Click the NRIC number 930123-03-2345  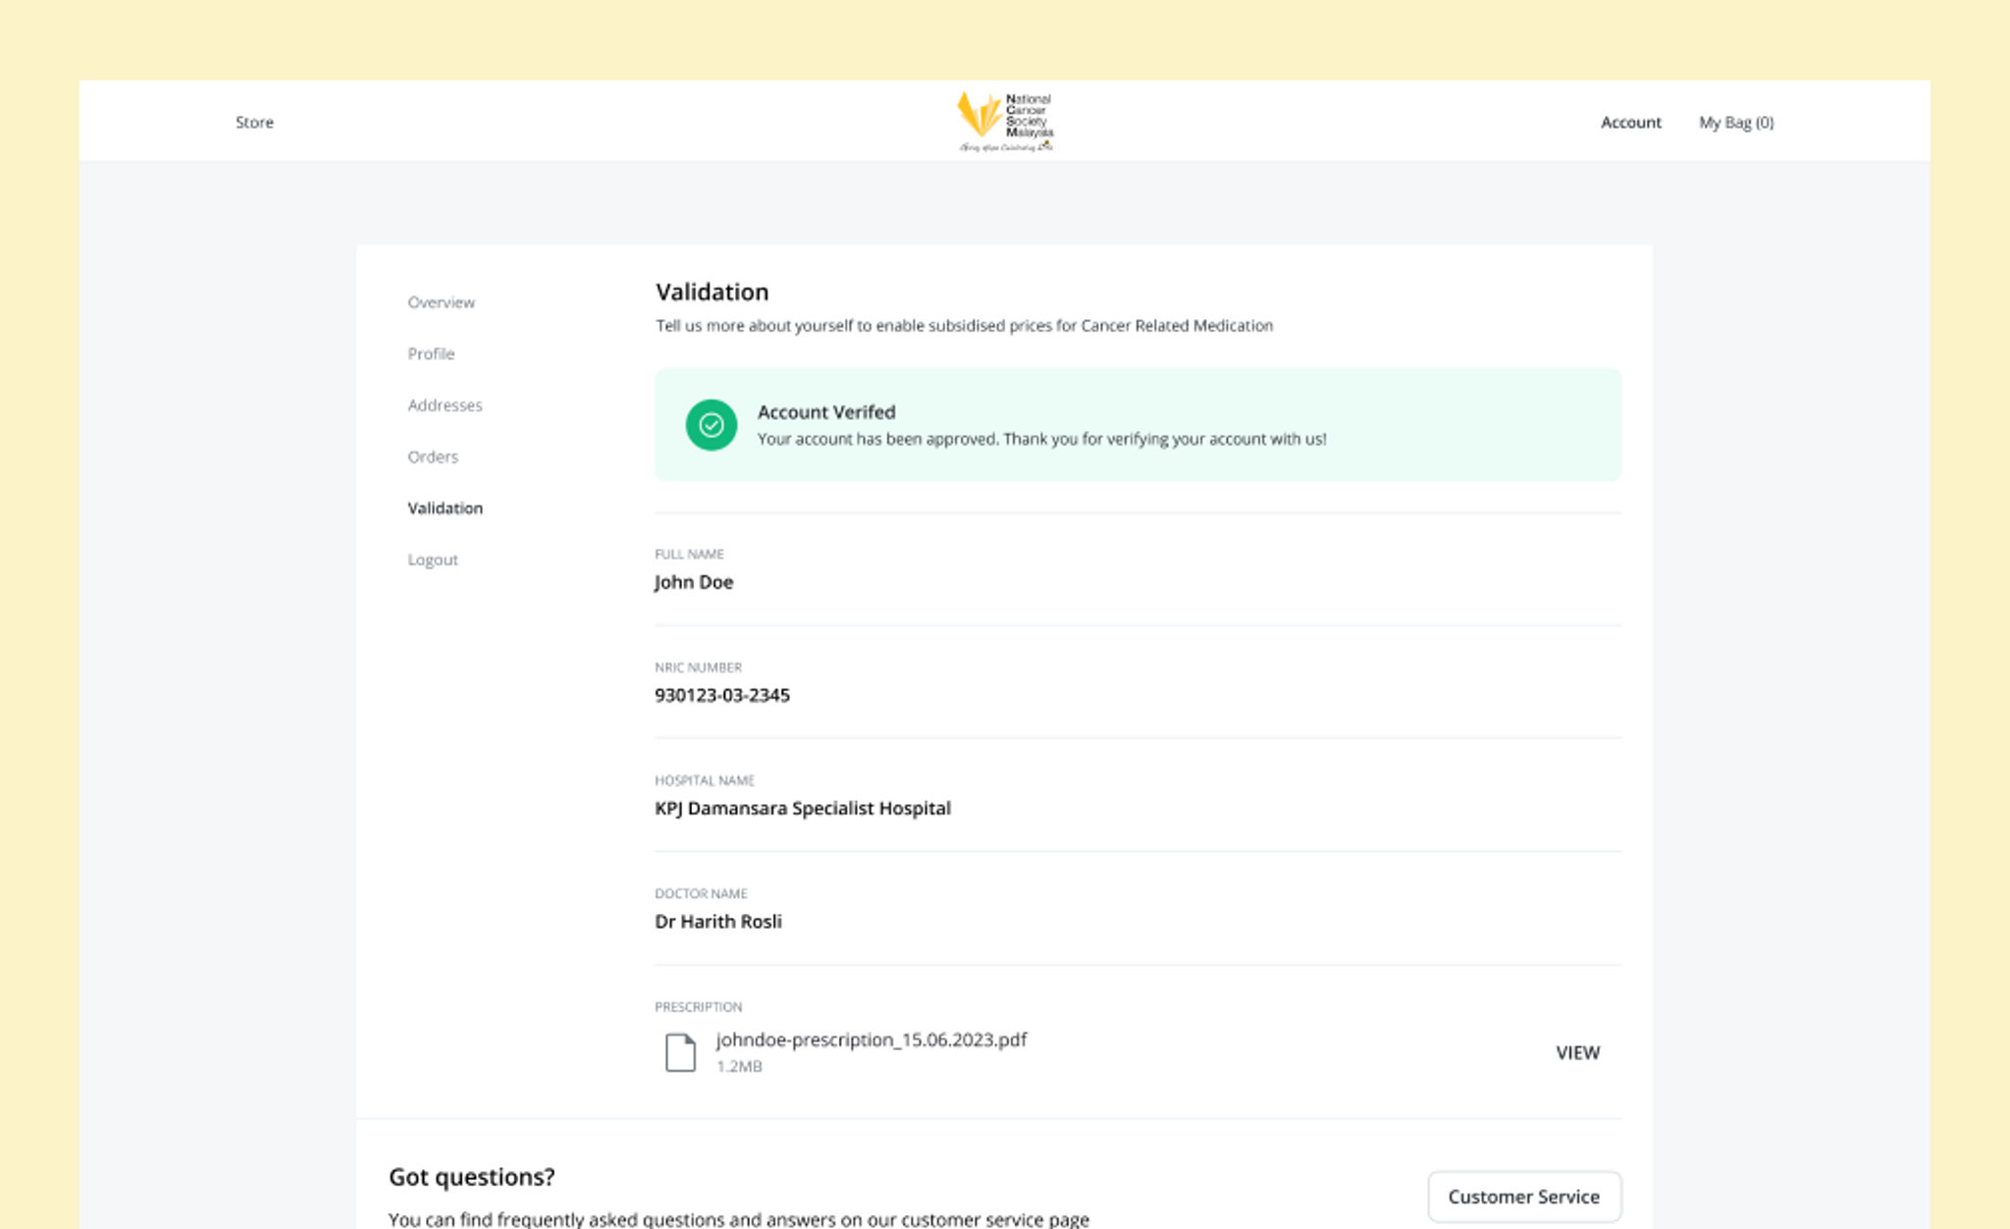pyautogui.click(x=721, y=695)
